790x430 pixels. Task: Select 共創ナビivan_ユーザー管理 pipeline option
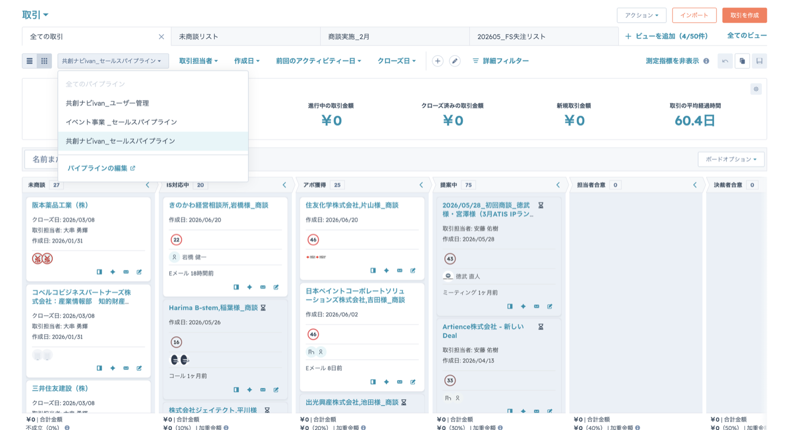(x=153, y=103)
